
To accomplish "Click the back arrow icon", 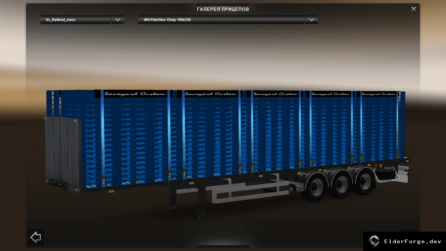I will 36,237.
